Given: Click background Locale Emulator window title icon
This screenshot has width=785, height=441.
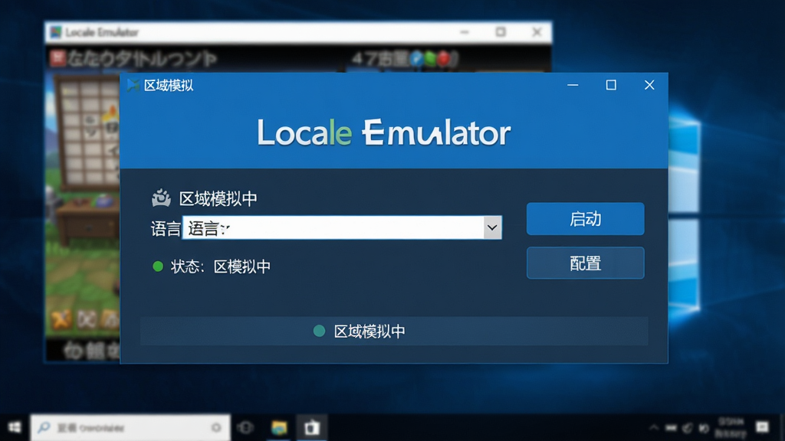Looking at the screenshot, I should (x=55, y=32).
